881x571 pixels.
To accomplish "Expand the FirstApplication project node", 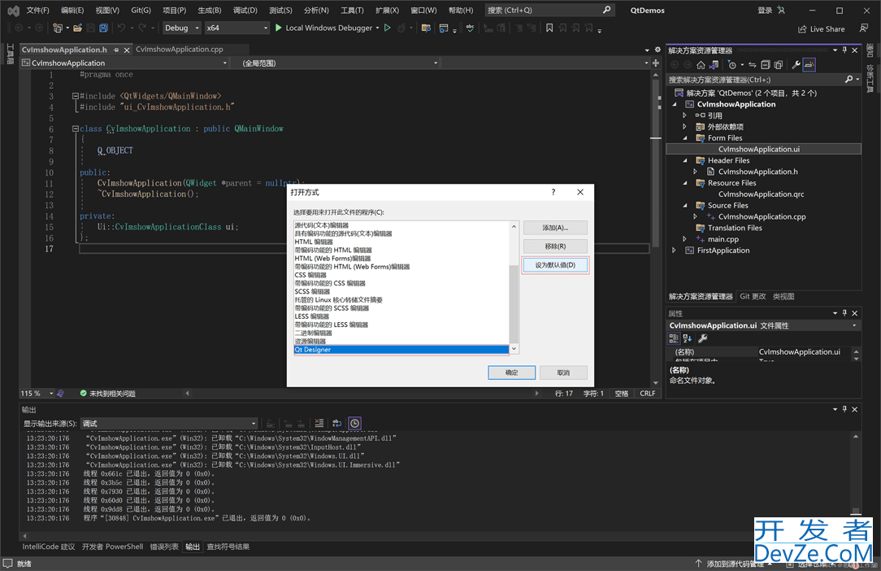I will coord(675,251).
